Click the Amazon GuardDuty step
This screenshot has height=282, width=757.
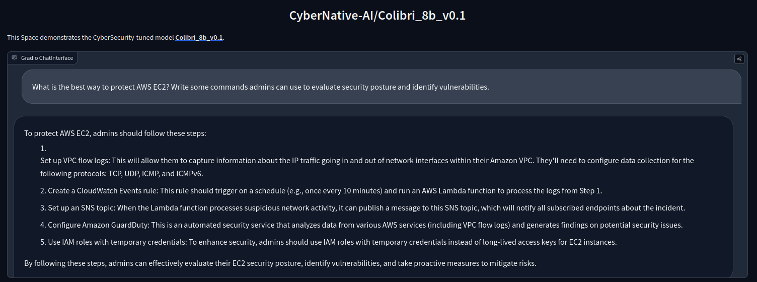click(x=365, y=225)
